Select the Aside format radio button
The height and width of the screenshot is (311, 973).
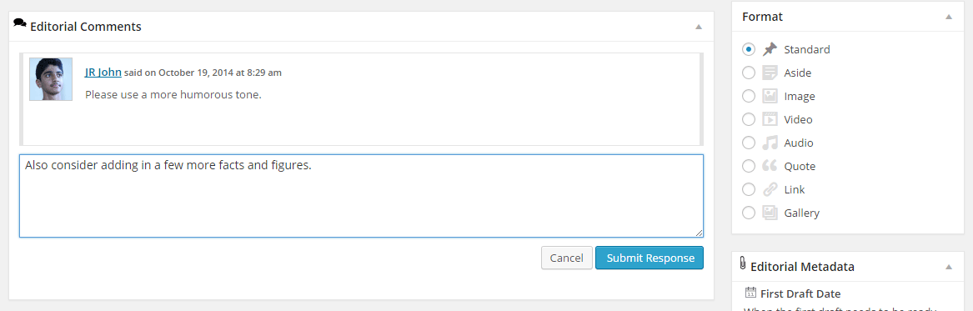[749, 73]
